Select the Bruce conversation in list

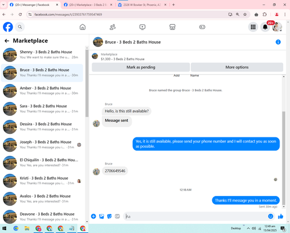coord(42,72)
